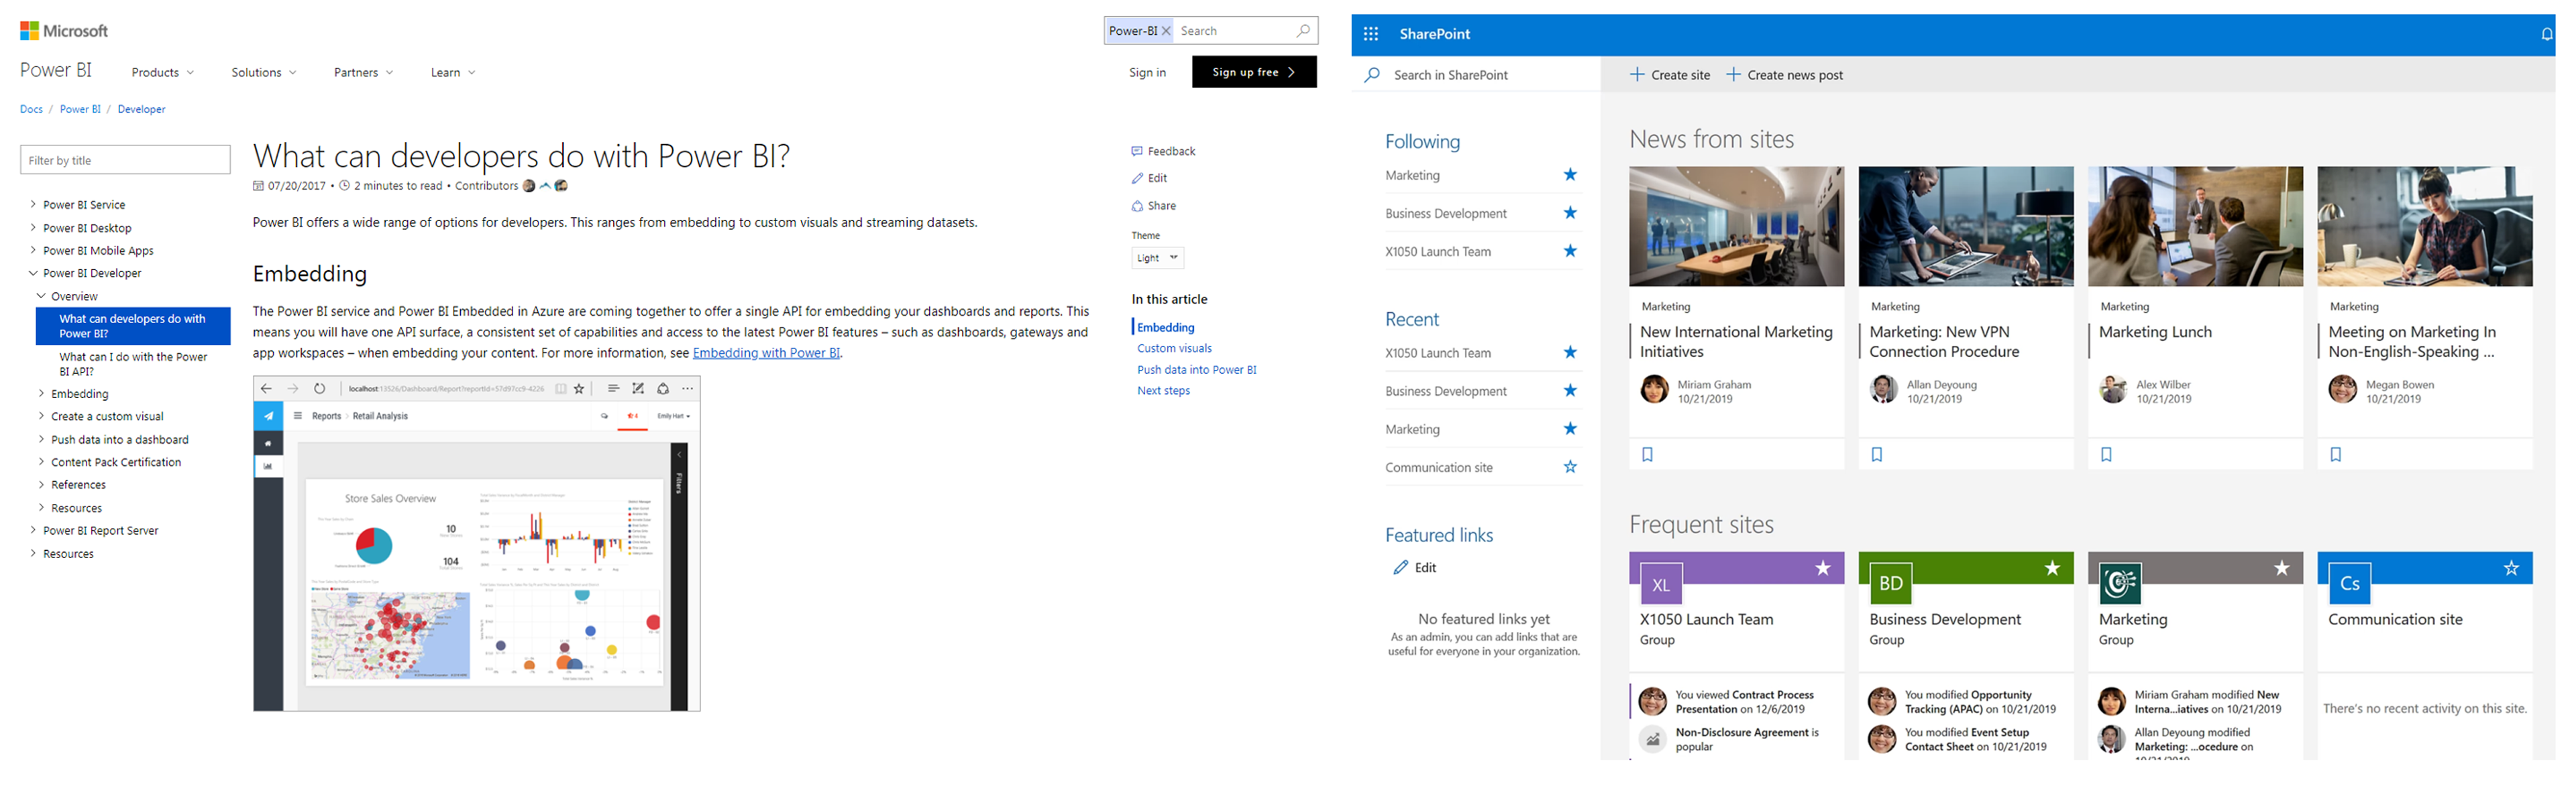This screenshot has height=788, width=2576.
Task: Expand the Create a custom visual node
Action: click(x=41, y=417)
